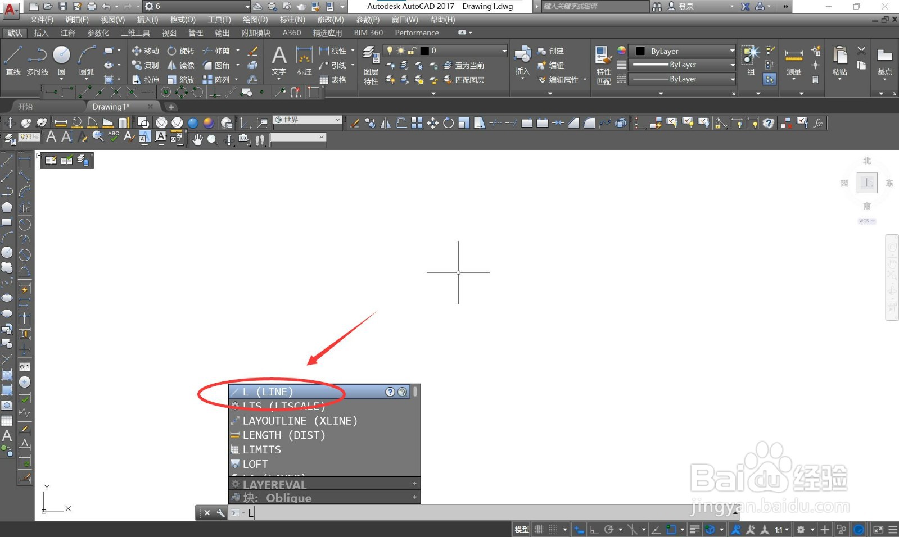This screenshot has width=899, height=537.
Task: Click the Fillet (圆角) tool
Action: pyautogui.click(x=216, y=65)
